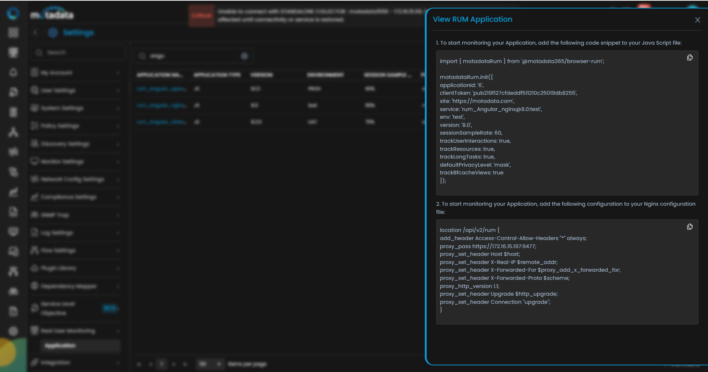This screenshot has height=372, width=708.
Task: Click the Dependency Mapper icon
Action: pyautogui.click(x=34, y=286)
